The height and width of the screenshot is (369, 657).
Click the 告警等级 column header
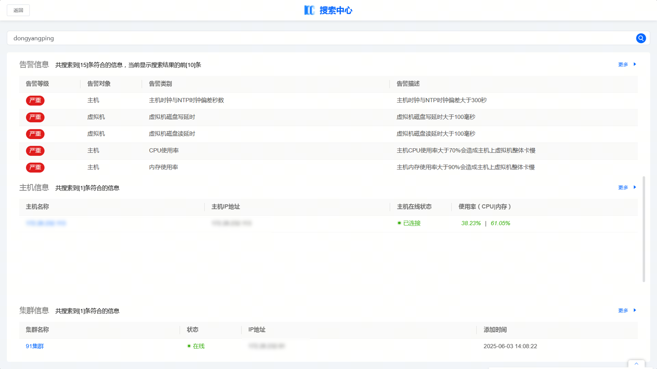pos(37,84)
